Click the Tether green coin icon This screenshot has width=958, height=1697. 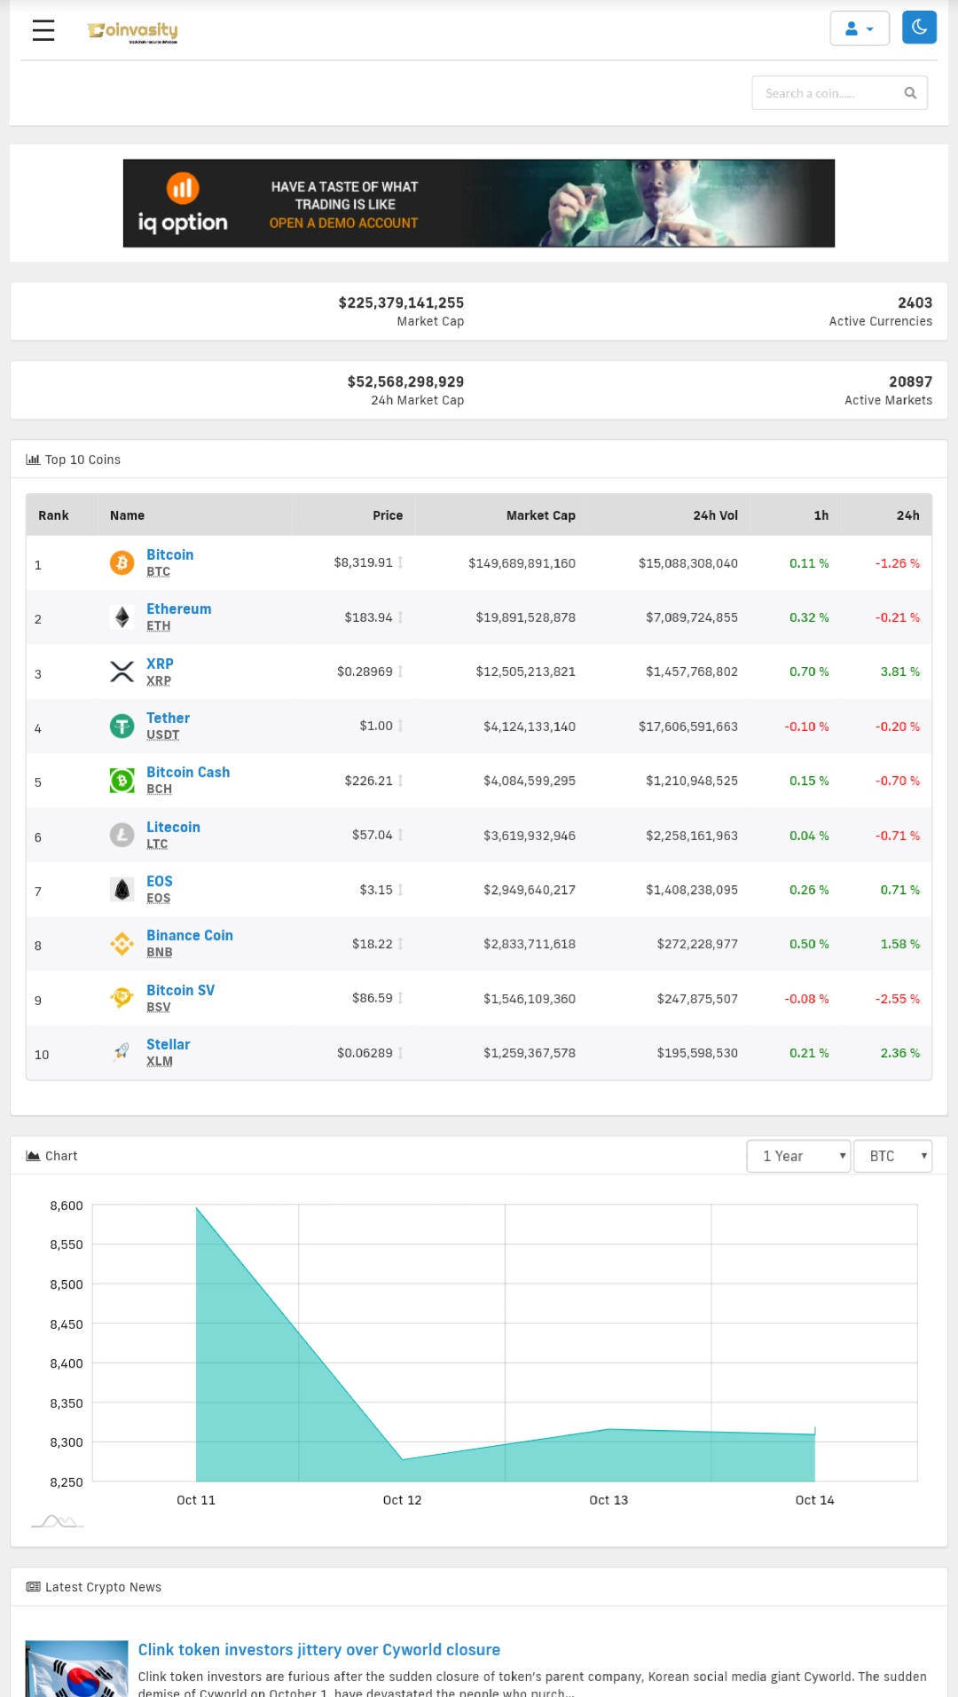click(122, 726)
